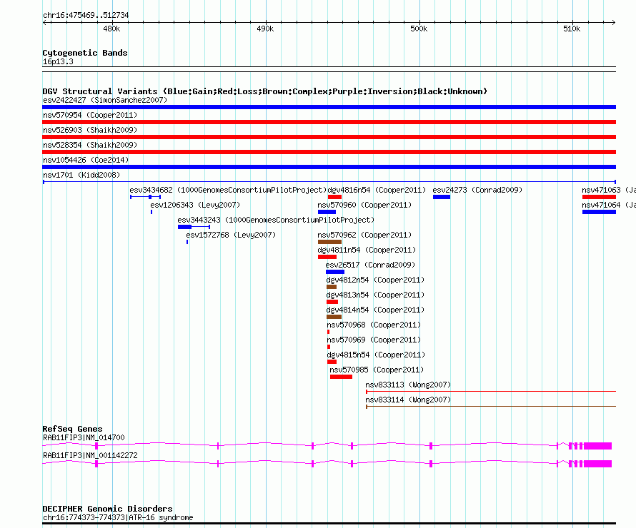Open the dgv4811n54 (Cooper2011) label
The height and width of the screenshot is (528, 636).
coord(367,250)
